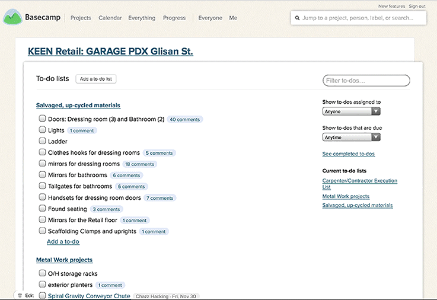Click the Chazz Hacking - Fri, Nov 30 label

tap(166, 296)
